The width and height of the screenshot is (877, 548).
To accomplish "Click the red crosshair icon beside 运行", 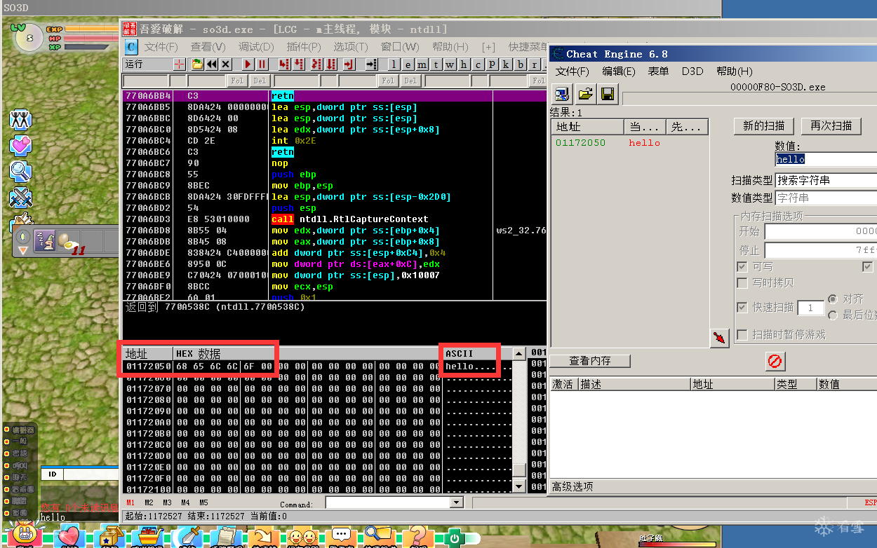I will (180, 64).
